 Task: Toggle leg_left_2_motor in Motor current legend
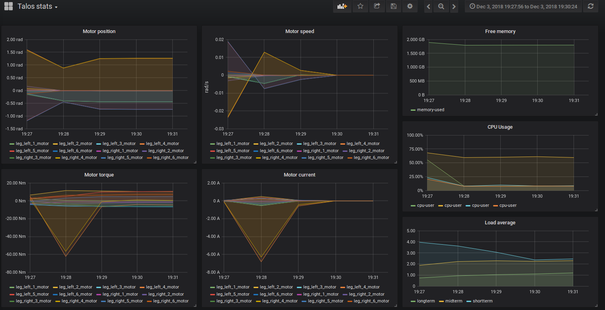[276, 287]
